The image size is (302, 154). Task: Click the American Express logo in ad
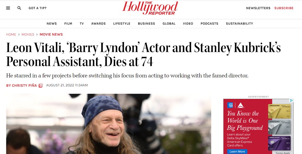pos(230,105)
